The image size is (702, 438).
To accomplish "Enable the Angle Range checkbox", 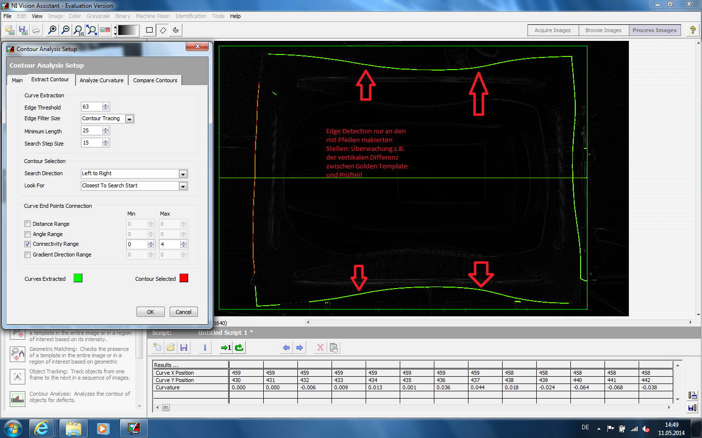I will pyautogui.click(x=28, y=234).
